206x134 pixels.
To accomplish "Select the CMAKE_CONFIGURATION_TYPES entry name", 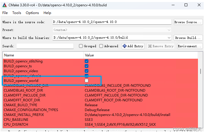I will pos(31,110).
